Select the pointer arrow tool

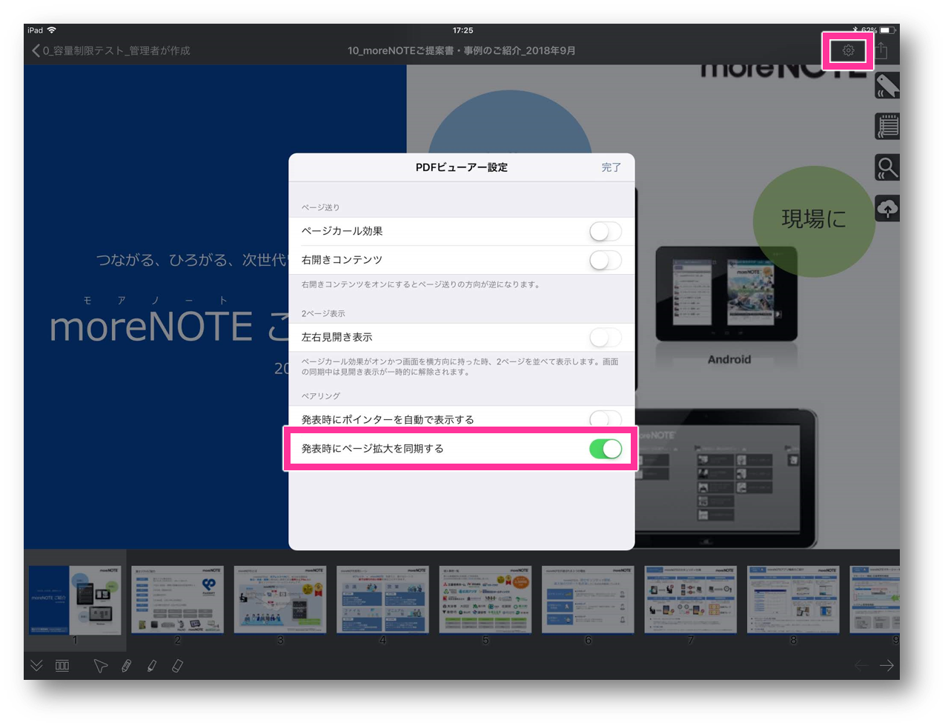[100, 666]
